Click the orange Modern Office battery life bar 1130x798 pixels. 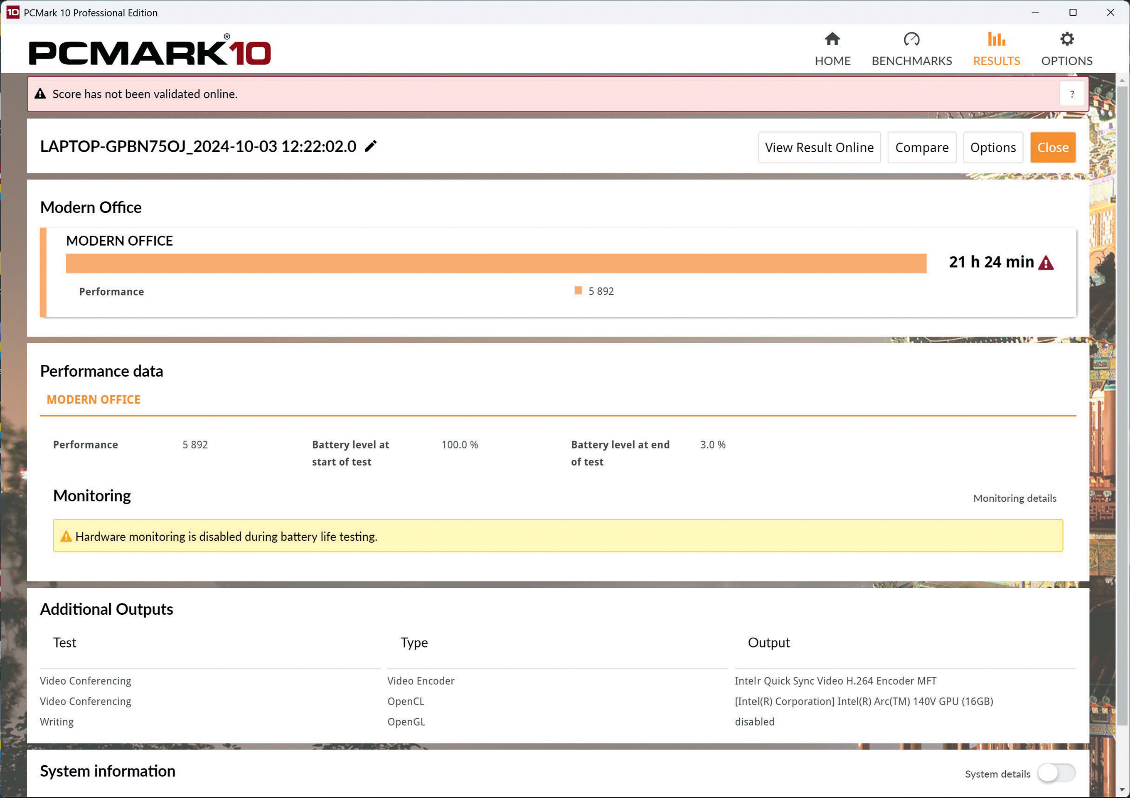[496, 264]
